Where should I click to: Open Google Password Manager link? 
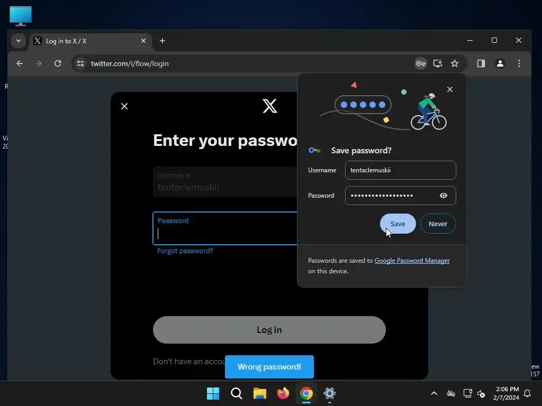412,261
